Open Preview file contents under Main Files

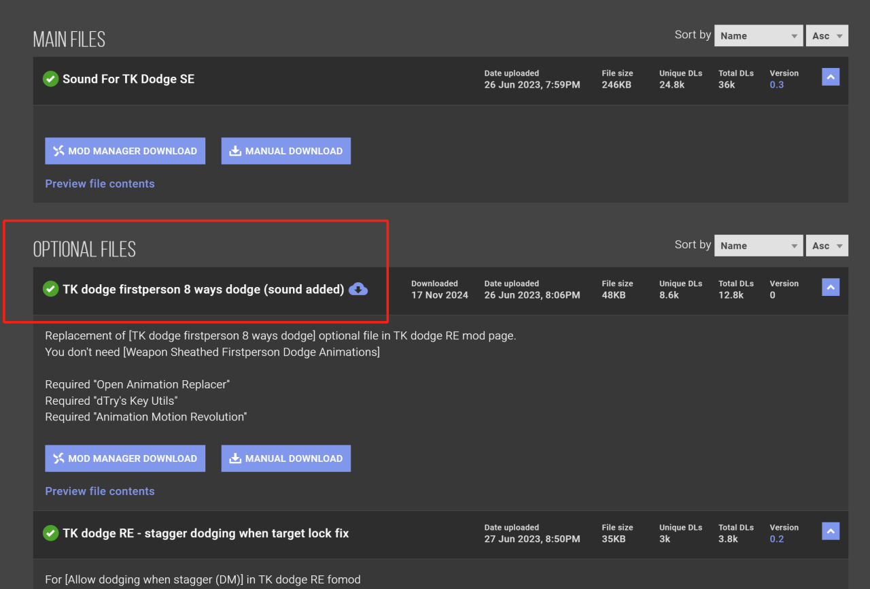(100, 184)
